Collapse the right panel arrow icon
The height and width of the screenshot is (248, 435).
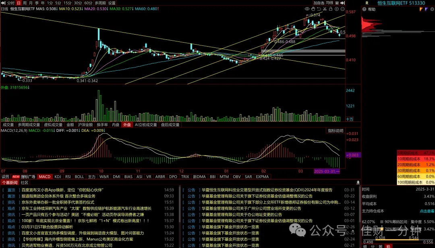(343, 3)
